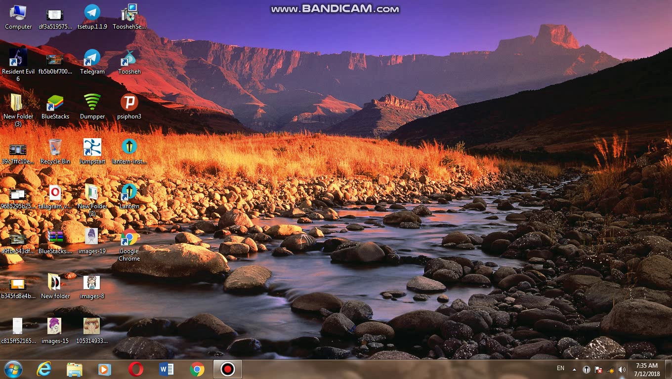Click the Lantern desktop shortcut
The height and width of the screenshot is (379, 672).
[129, 193]
